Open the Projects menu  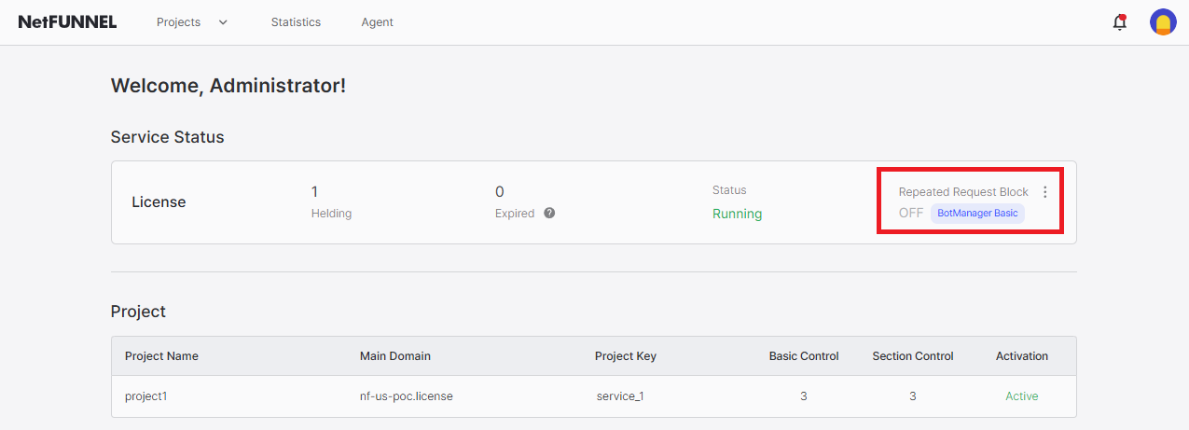(179, 22)
